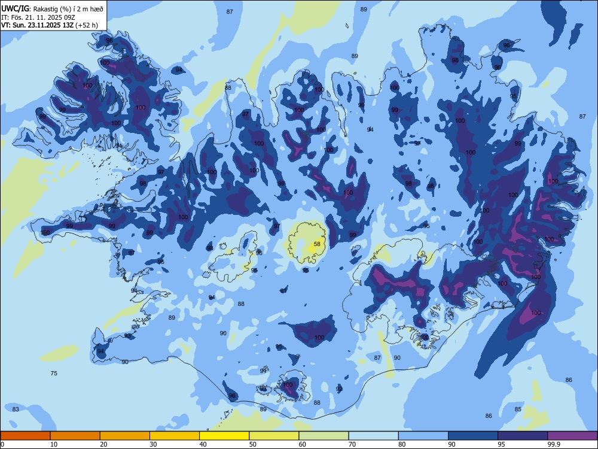This screenshot has height=449, width=598.
Task: Click the '83' humidity value over the sea
Action: coord(16,409)
